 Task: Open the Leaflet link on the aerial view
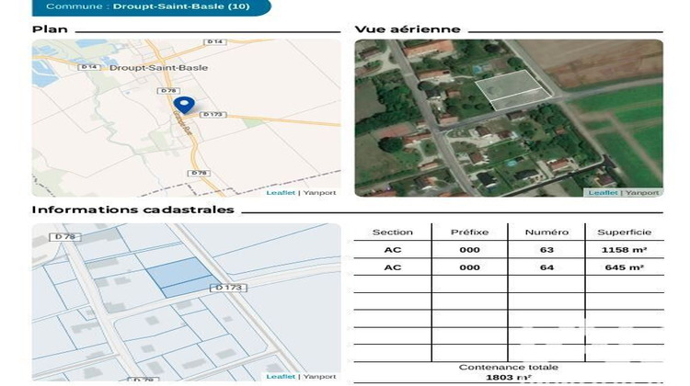[603, 193]
